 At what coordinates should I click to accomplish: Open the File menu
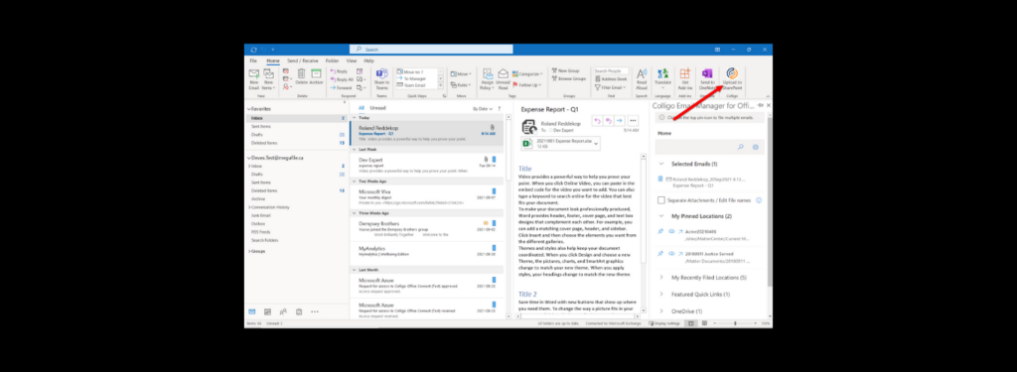[x=253, y=61]
